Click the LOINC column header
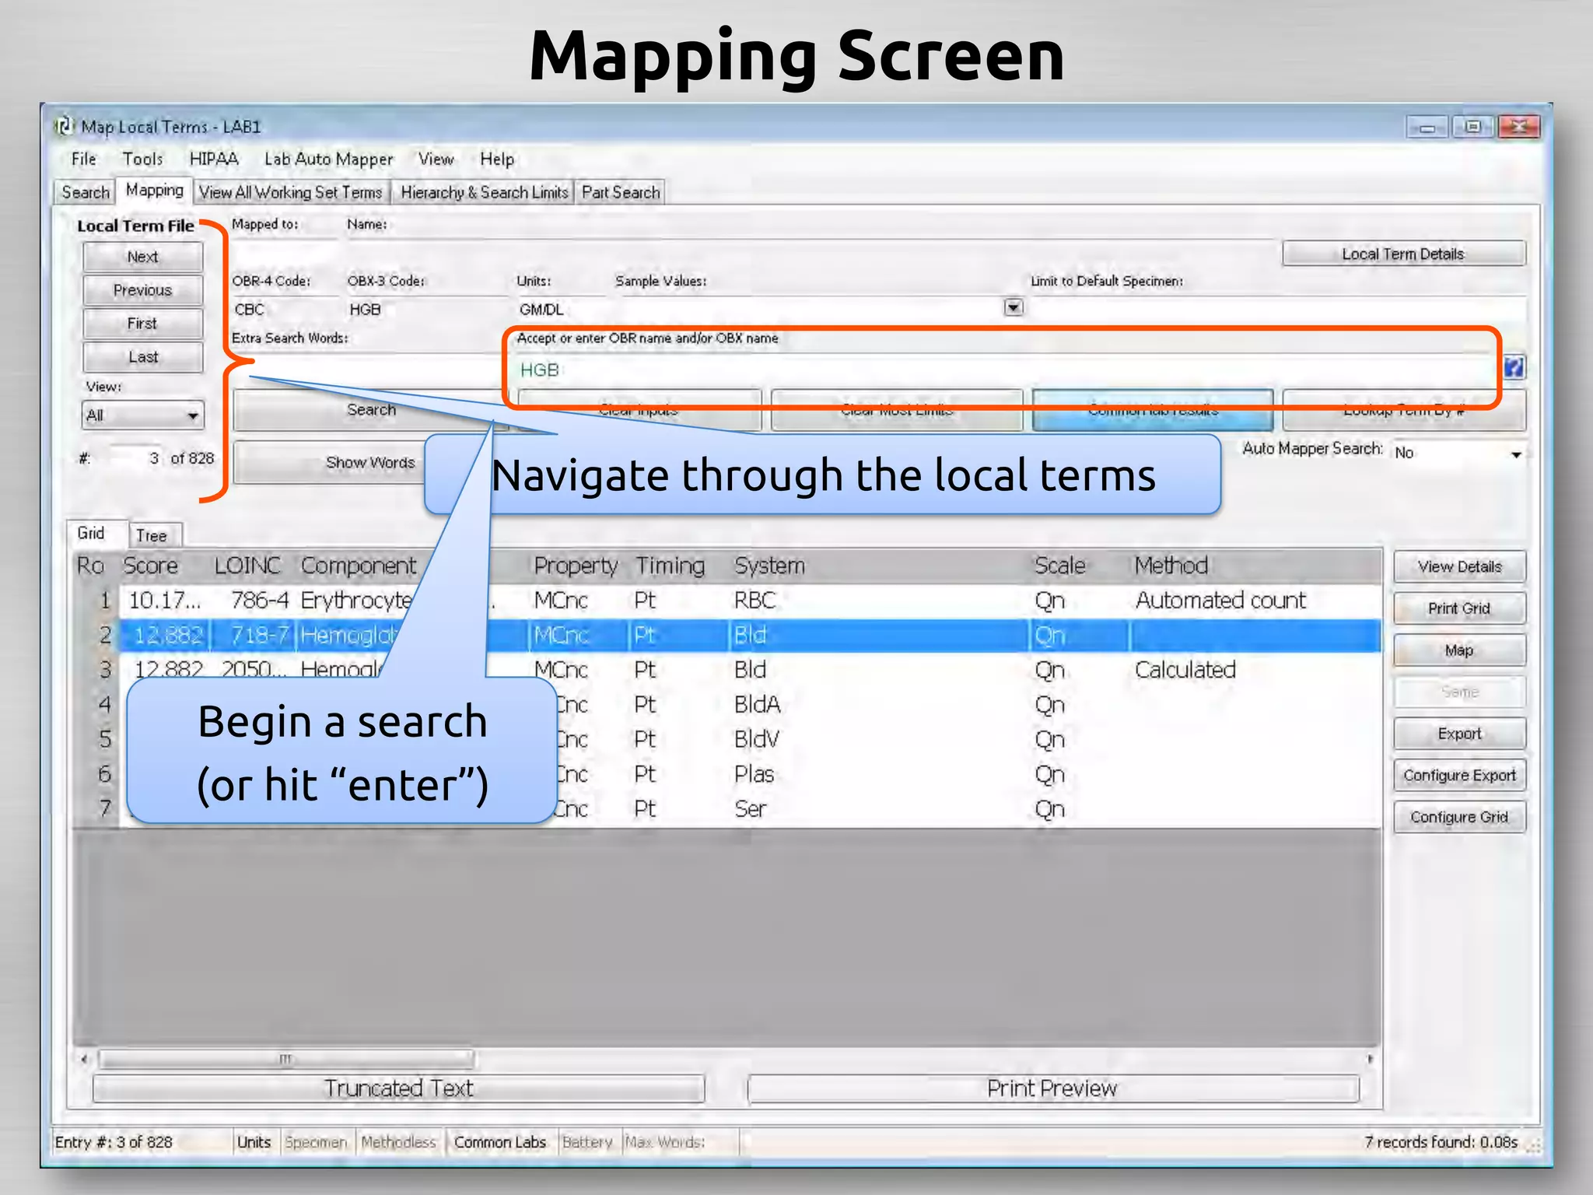Image resolution: width=1593 pixels, height=1195 pixels. point(247,566)
